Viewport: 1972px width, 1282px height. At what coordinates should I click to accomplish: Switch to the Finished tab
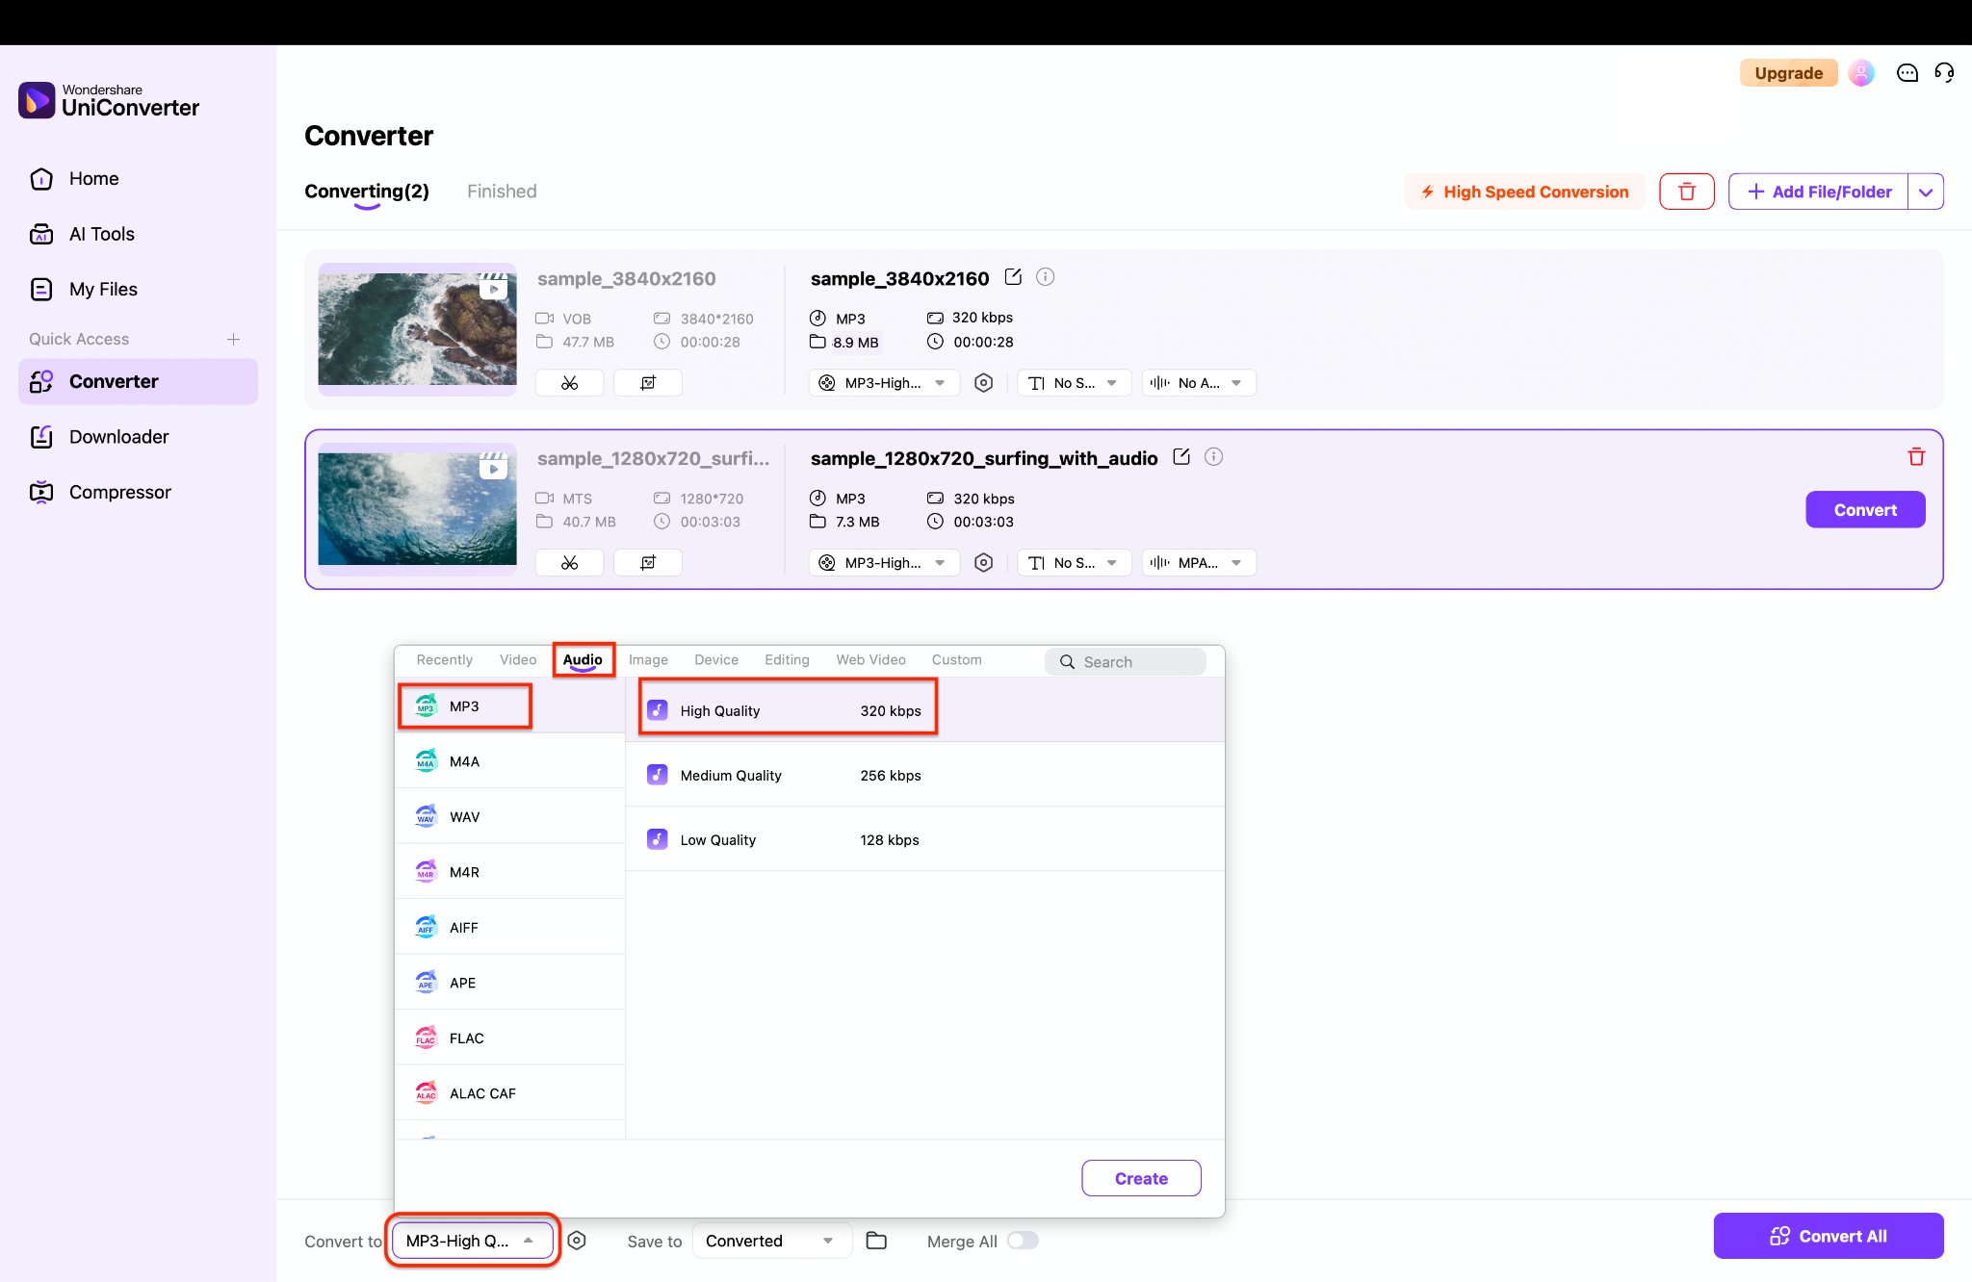click(501, 191)
